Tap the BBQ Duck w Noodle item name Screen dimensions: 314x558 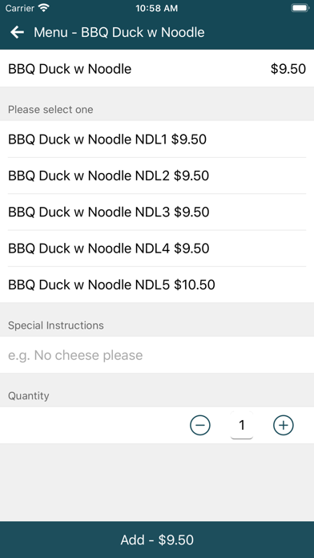[x=70, y=69]
